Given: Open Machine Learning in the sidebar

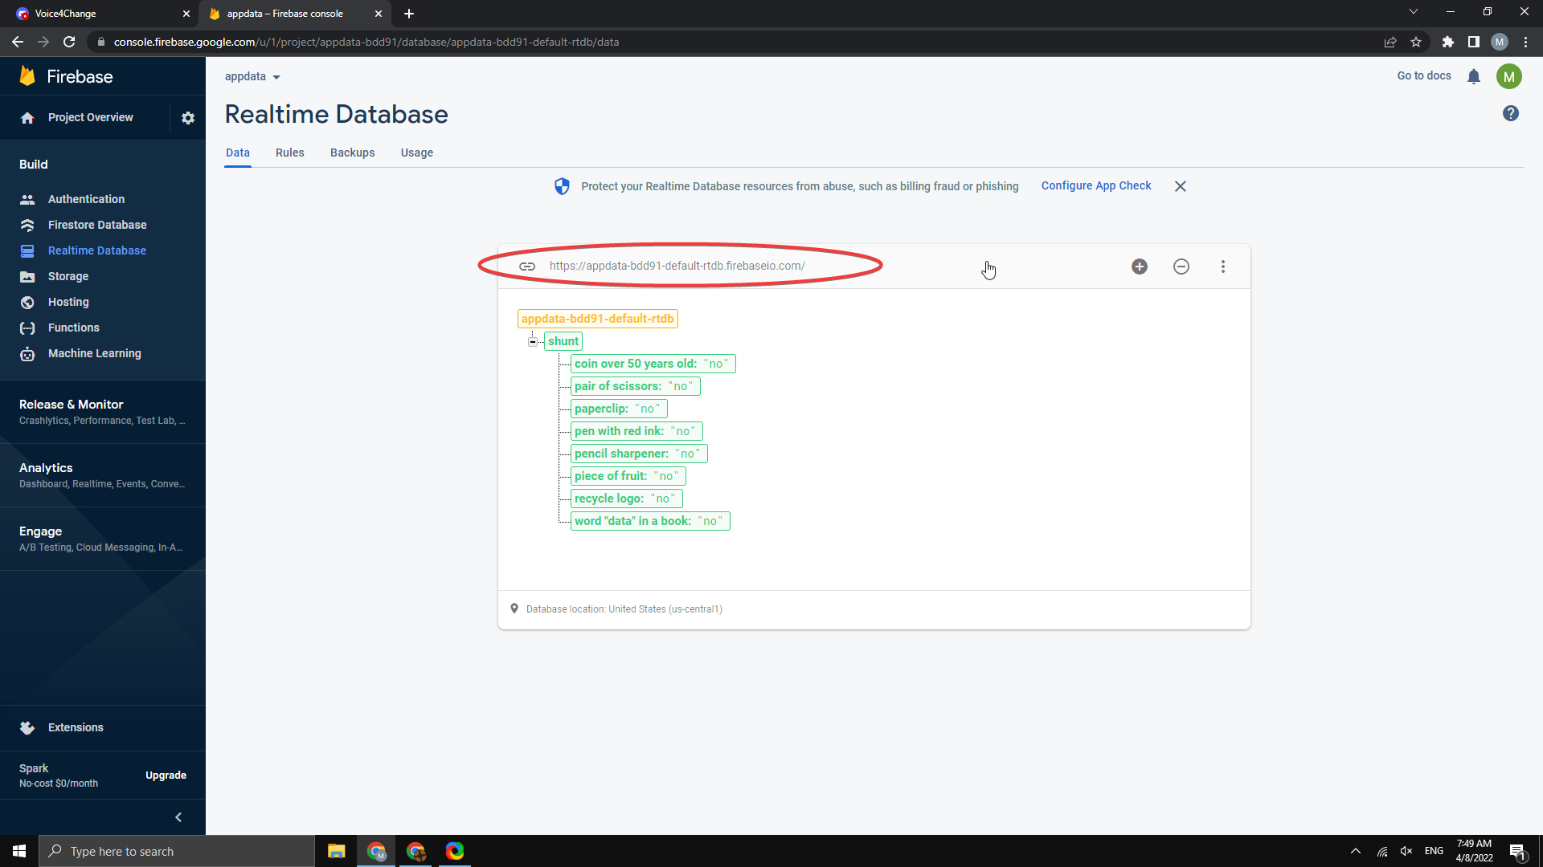Looking at the screenshot, I should pyautogui.click(x=94, y=353).
